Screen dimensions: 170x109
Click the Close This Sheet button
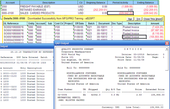(x=152, y=19)
